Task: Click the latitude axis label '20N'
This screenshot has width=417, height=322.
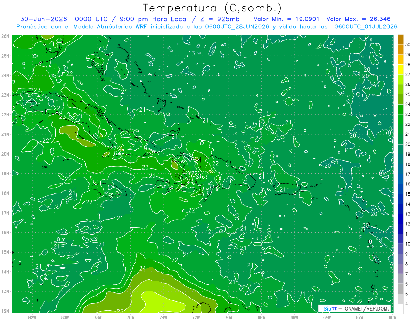Action: click(5, 154)
